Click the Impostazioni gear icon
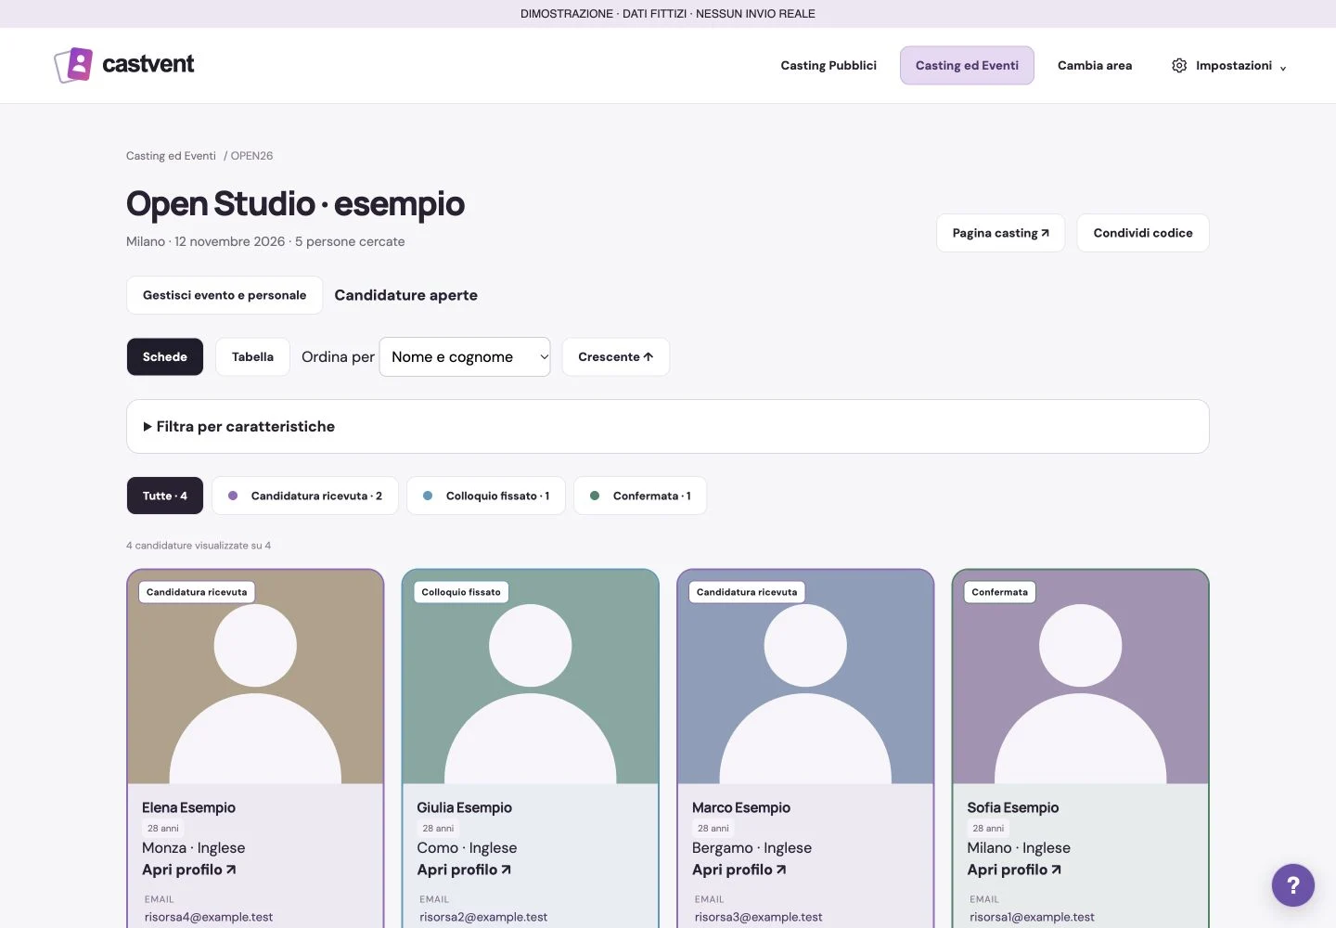The width and height of the screenshot is (1336, 928). pyautogui.click(x=1179, y=66)
